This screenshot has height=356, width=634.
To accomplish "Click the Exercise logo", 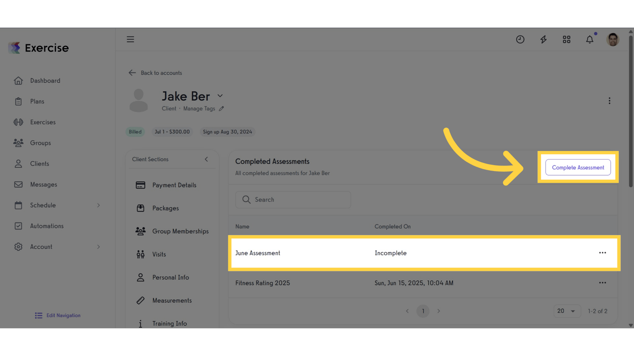I will [x=39, y=48].
